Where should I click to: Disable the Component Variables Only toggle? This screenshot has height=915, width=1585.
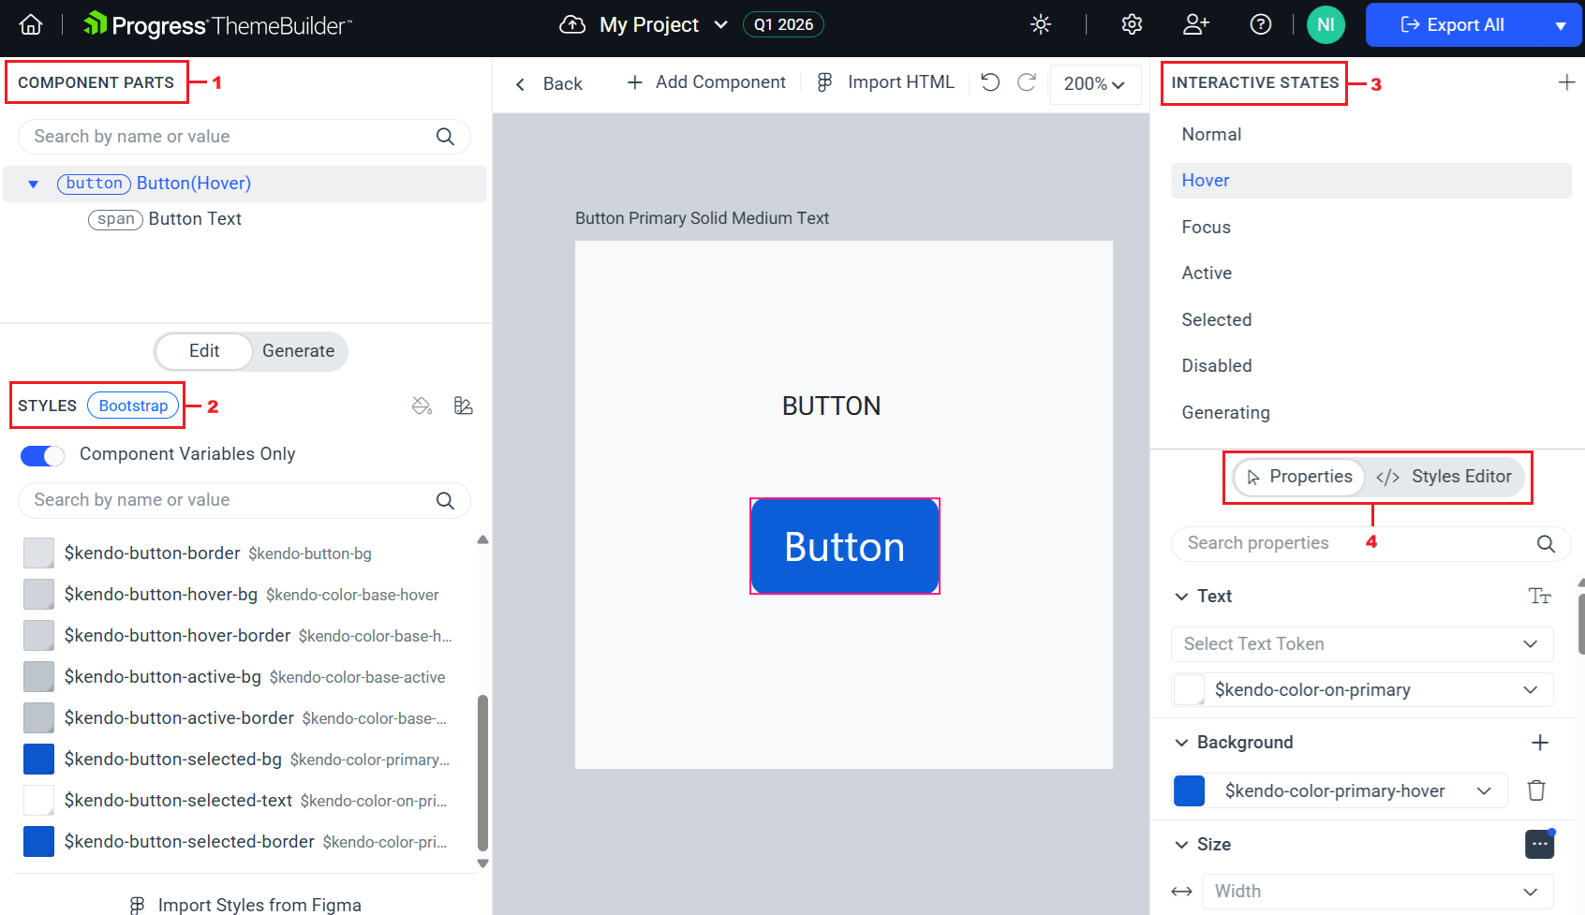click(x=41, y=455)
